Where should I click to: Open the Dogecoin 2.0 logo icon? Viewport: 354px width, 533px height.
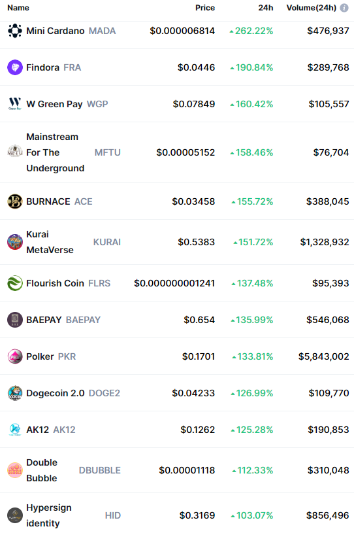point(15,393)
